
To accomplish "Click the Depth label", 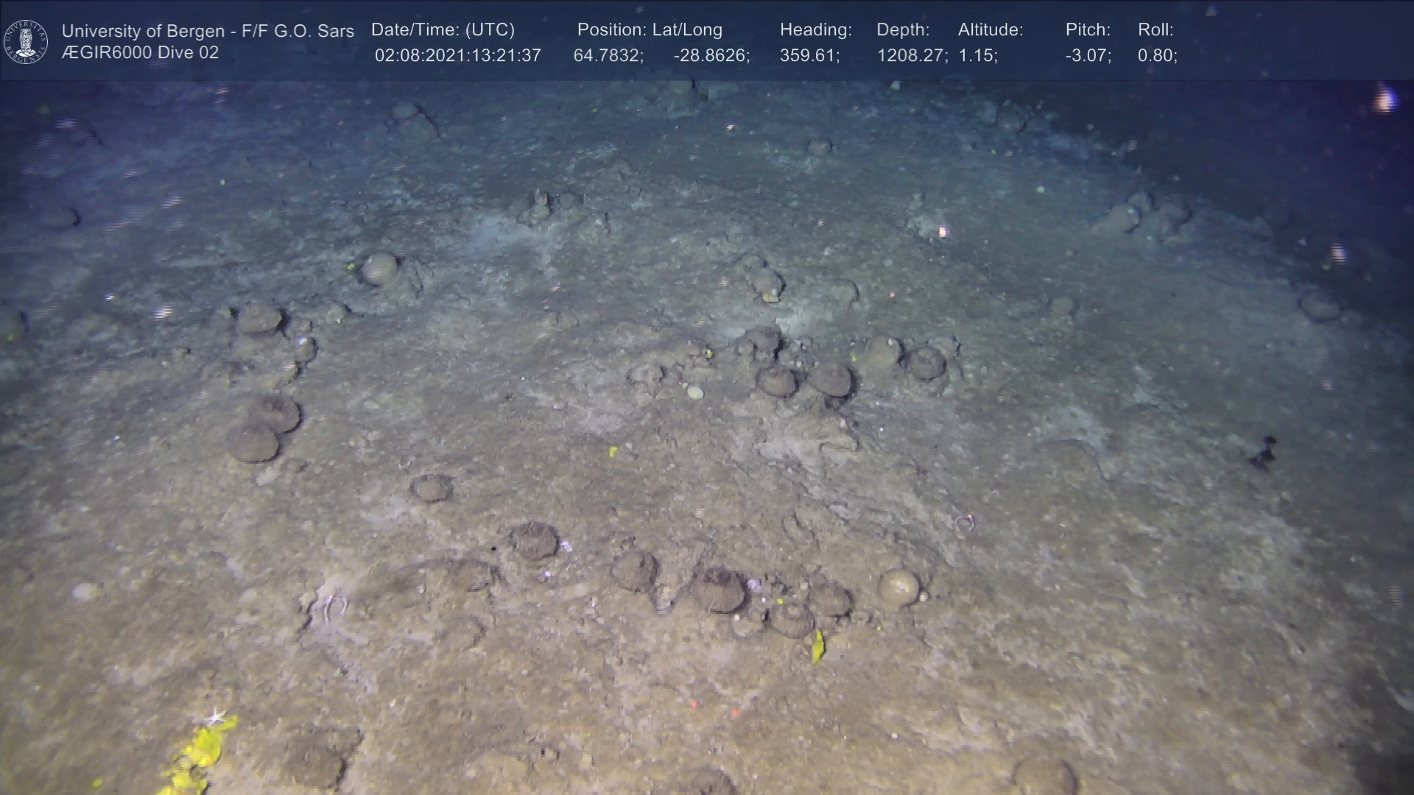I will [x=902, y=30].
